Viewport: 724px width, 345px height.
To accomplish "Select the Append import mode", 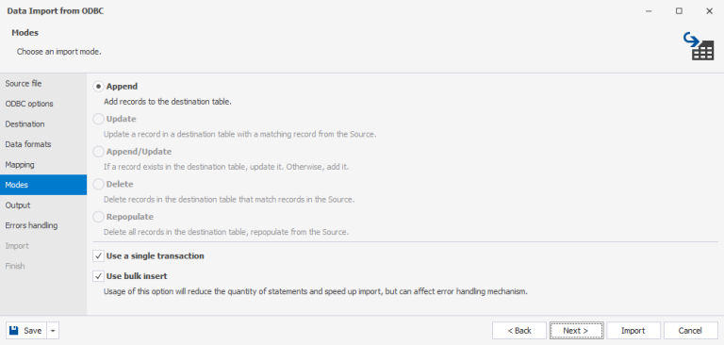I will click(98, 87).
